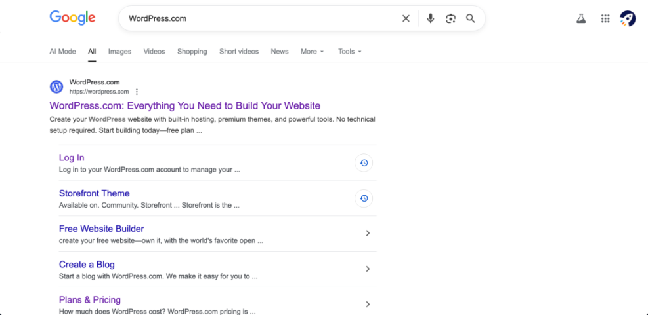Expand the Free Website Builder chevron
The height and width of the screenshot is (315, 648).
pos(368,233)
